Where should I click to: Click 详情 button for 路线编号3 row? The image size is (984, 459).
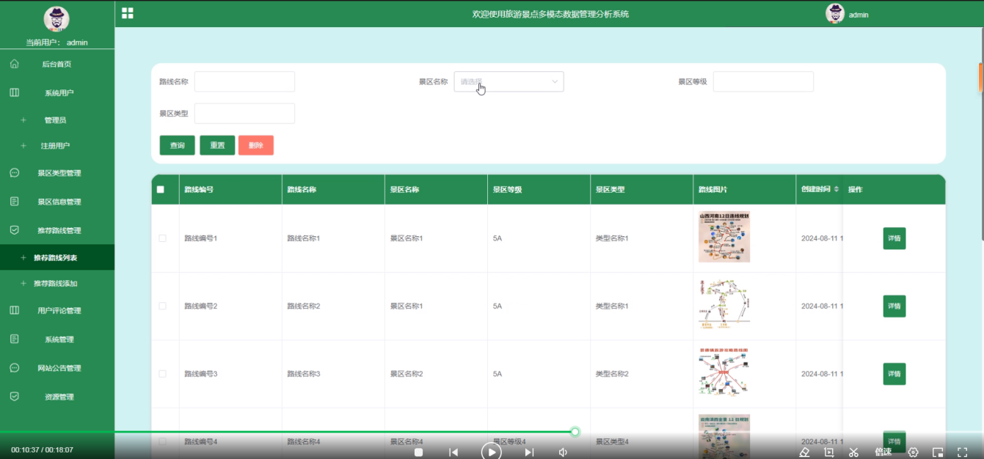894,374
